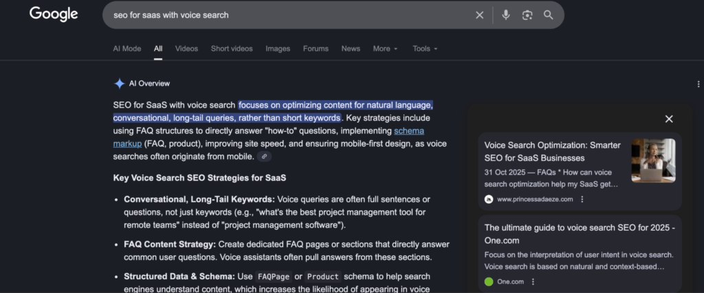Screen dimensions: 704x293
Task: Click the FAQPage code snippet
Action: (x=274, y=277)
